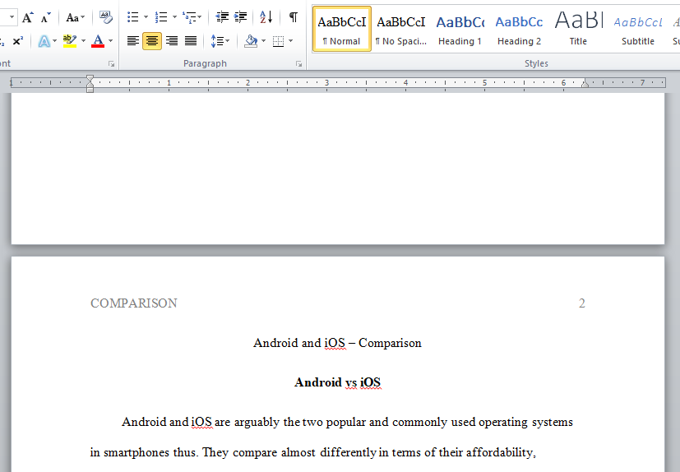The height and width of the screenshot is (472, 680).
Task: Open Line and Paragraph Spacing options
Action: pos(220,41)
